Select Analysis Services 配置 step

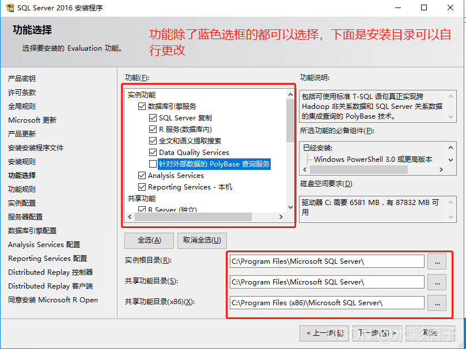point(44,244)
